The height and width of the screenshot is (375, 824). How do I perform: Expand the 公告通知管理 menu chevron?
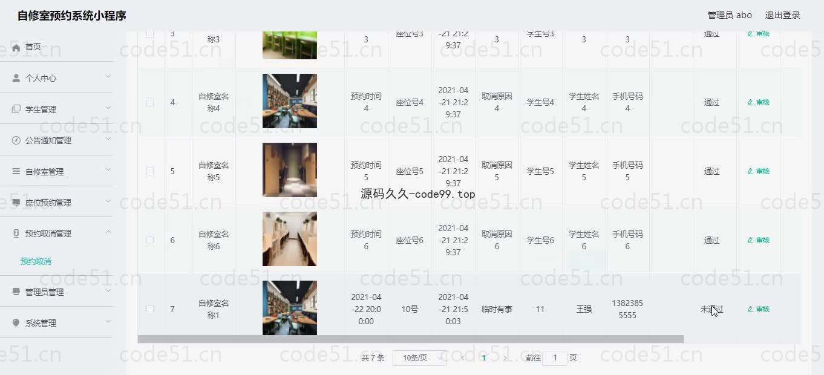coord(108,139)
